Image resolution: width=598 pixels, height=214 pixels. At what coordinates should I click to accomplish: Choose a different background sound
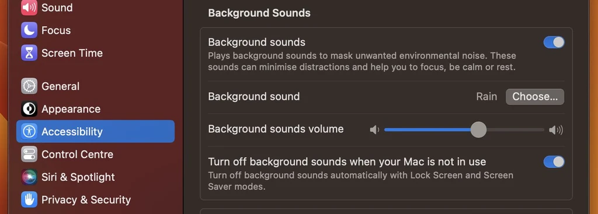(535, 97)
